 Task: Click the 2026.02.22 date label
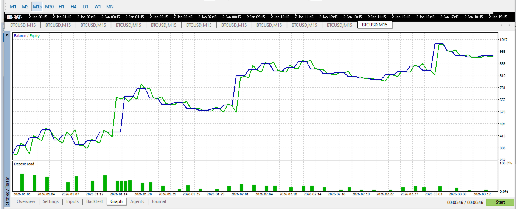point(385,194)
